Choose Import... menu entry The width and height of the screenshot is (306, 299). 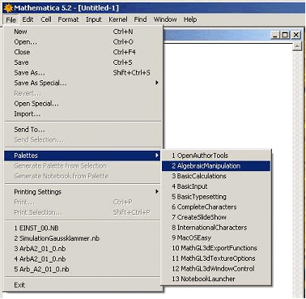(83, 114)
